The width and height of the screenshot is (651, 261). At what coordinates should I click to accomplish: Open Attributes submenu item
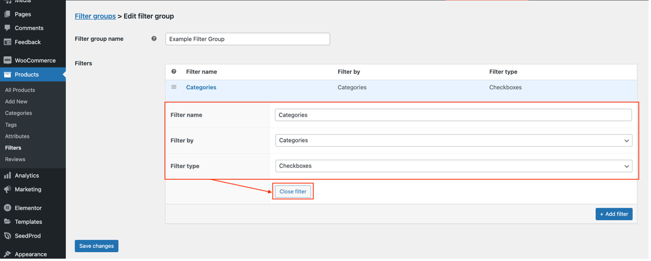(x=17, y=136)
